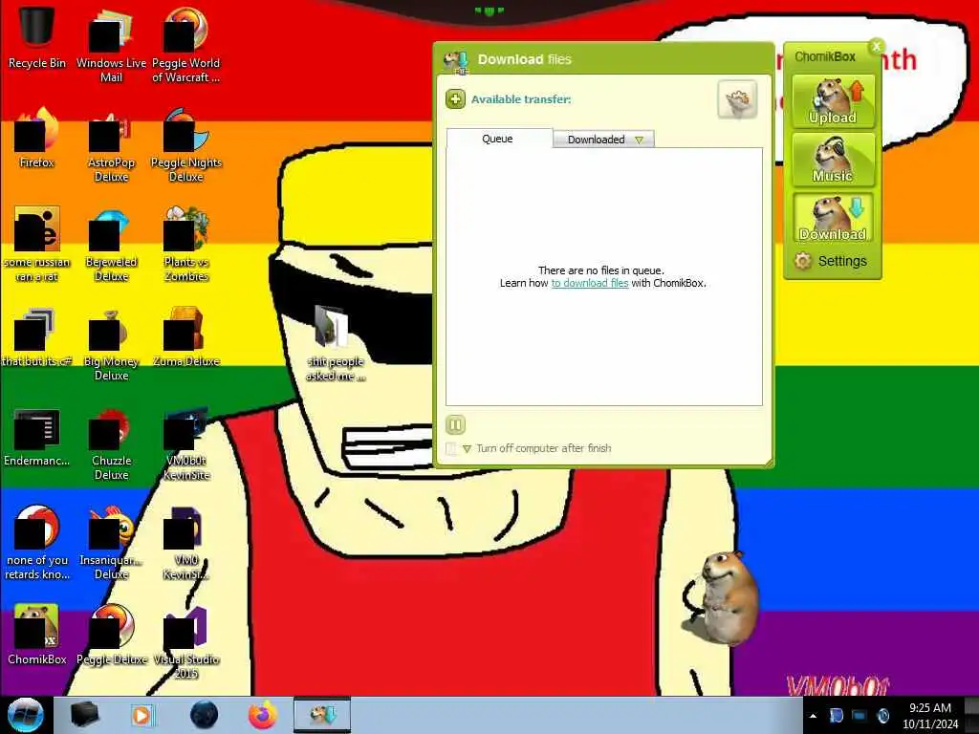Open ChomikBox Settings
This screenshot has width=979, height=734.
(x=831, y=261)
